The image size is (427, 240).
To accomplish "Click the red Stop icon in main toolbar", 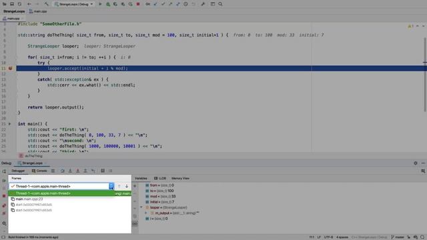I will tap(138, 4).
